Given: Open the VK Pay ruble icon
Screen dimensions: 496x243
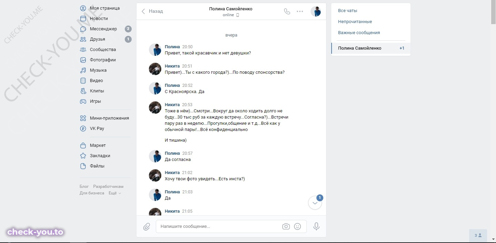Looking at the screenshot, I should pyautogui.click(x=83, y=129).
